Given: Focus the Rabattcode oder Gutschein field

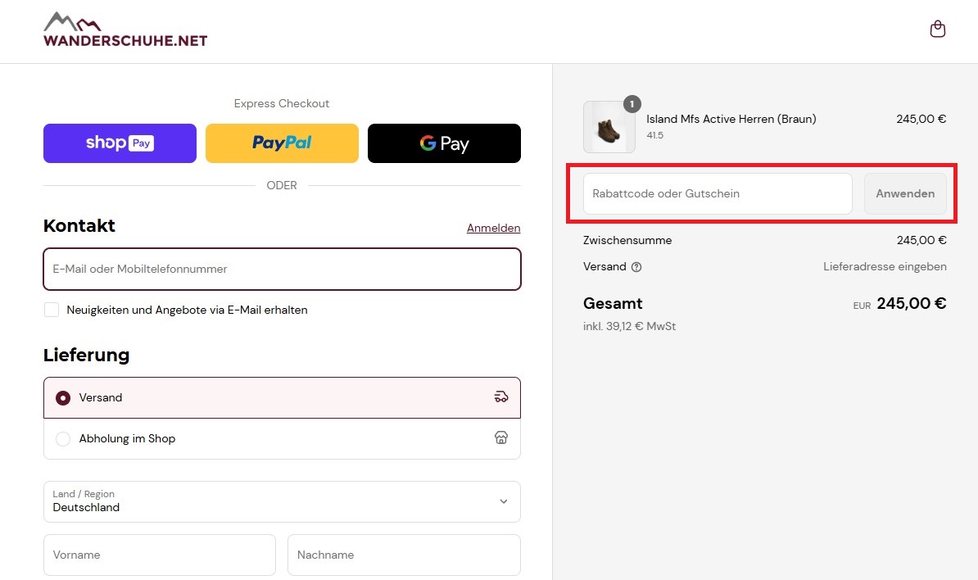Looking at the screenshot, I should click(x=718, y=194).
